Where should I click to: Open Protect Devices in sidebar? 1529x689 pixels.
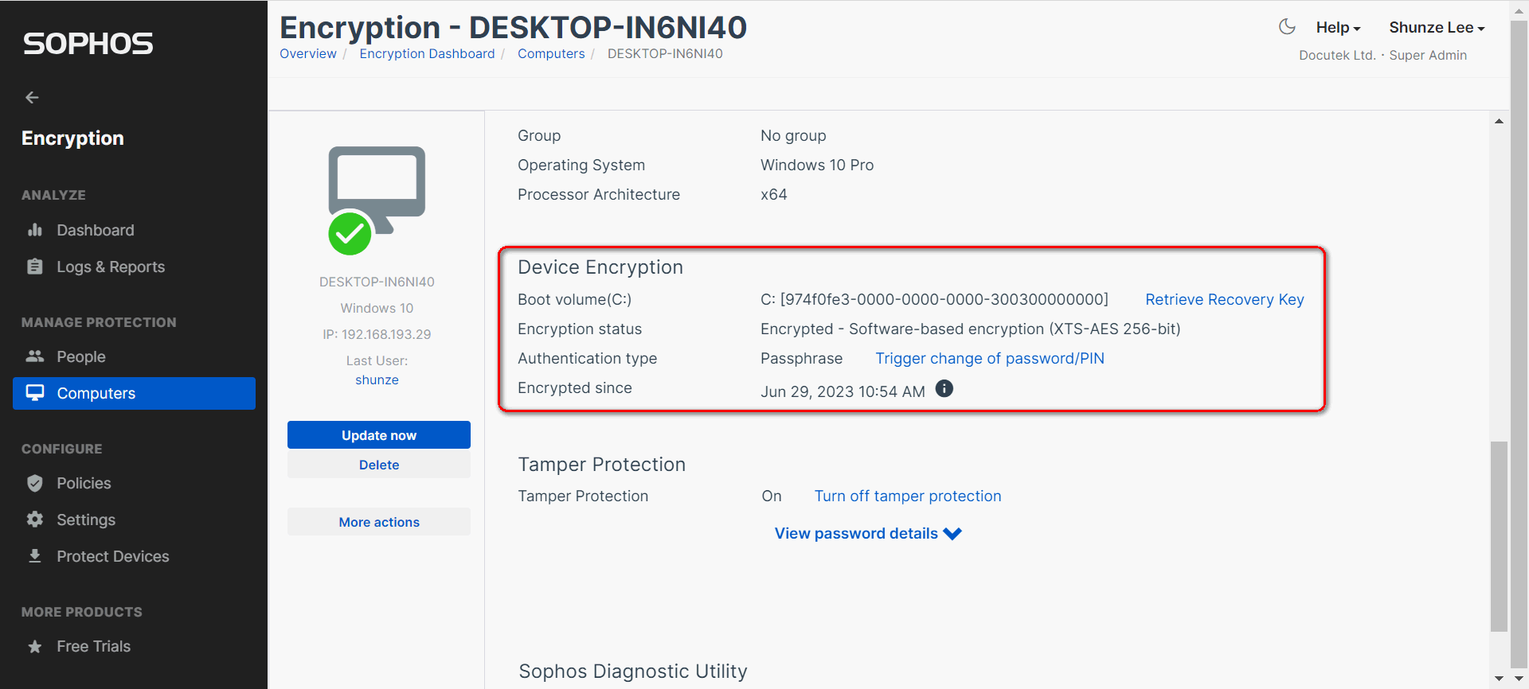(x=112, y=556)
